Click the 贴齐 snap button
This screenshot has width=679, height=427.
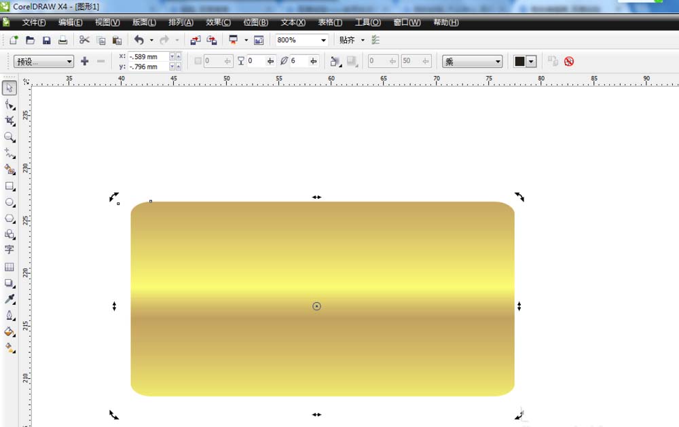point(347,40)
